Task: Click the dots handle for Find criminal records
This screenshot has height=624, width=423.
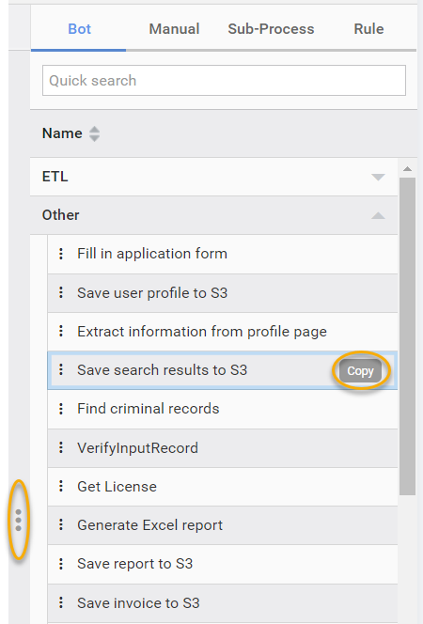Action: pos(61,409)
